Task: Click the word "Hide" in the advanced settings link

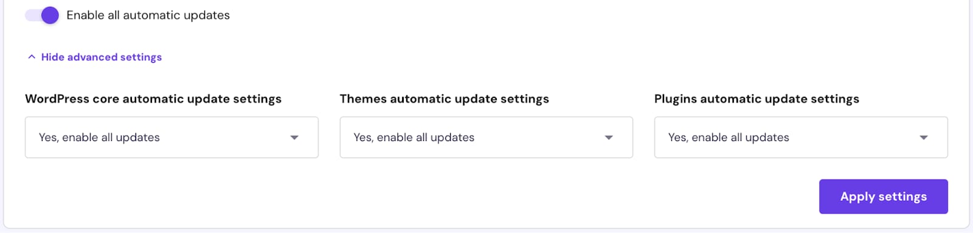Action: [x=53, y=57]
